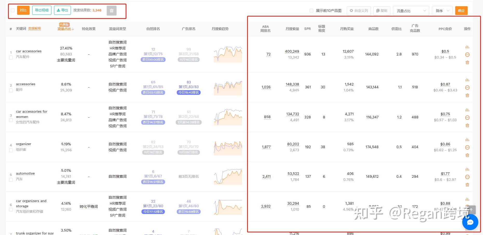This screenshot has height=235, width=483.
Task: Click the 导出明细 button
Action: (x=42, y=10)
